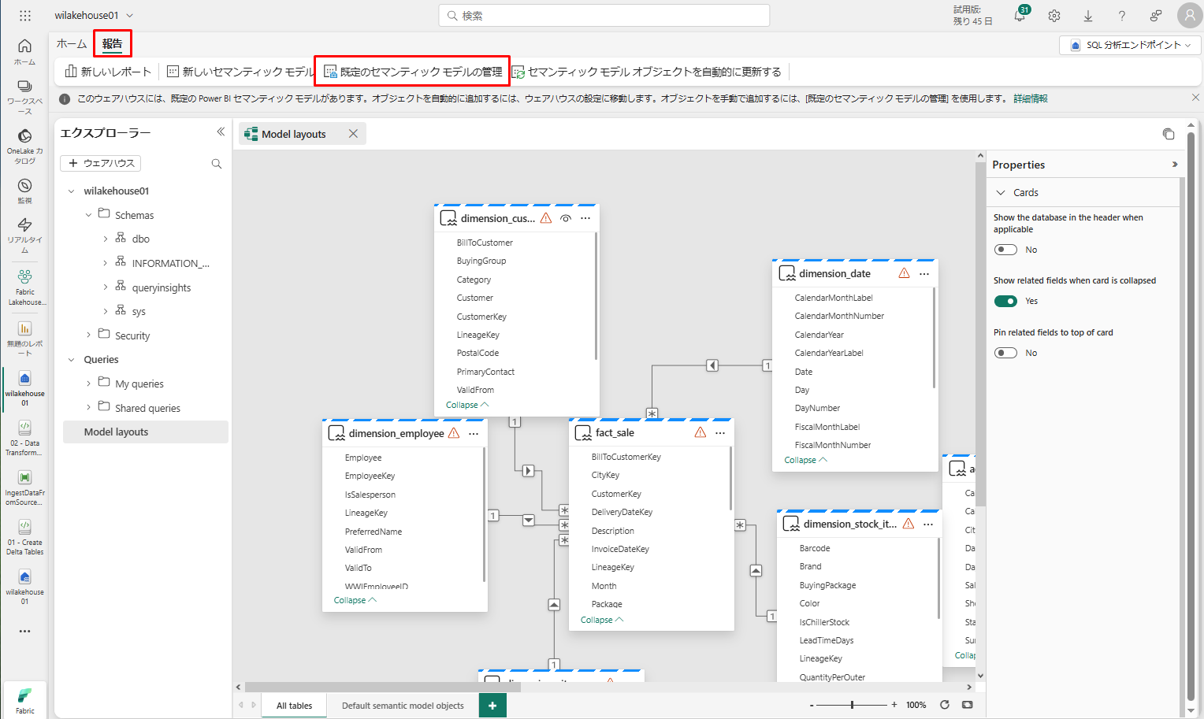Open the 詳細情報 link in info bar
This screenshot has height=719, width=1204.
click(1030, 98)
